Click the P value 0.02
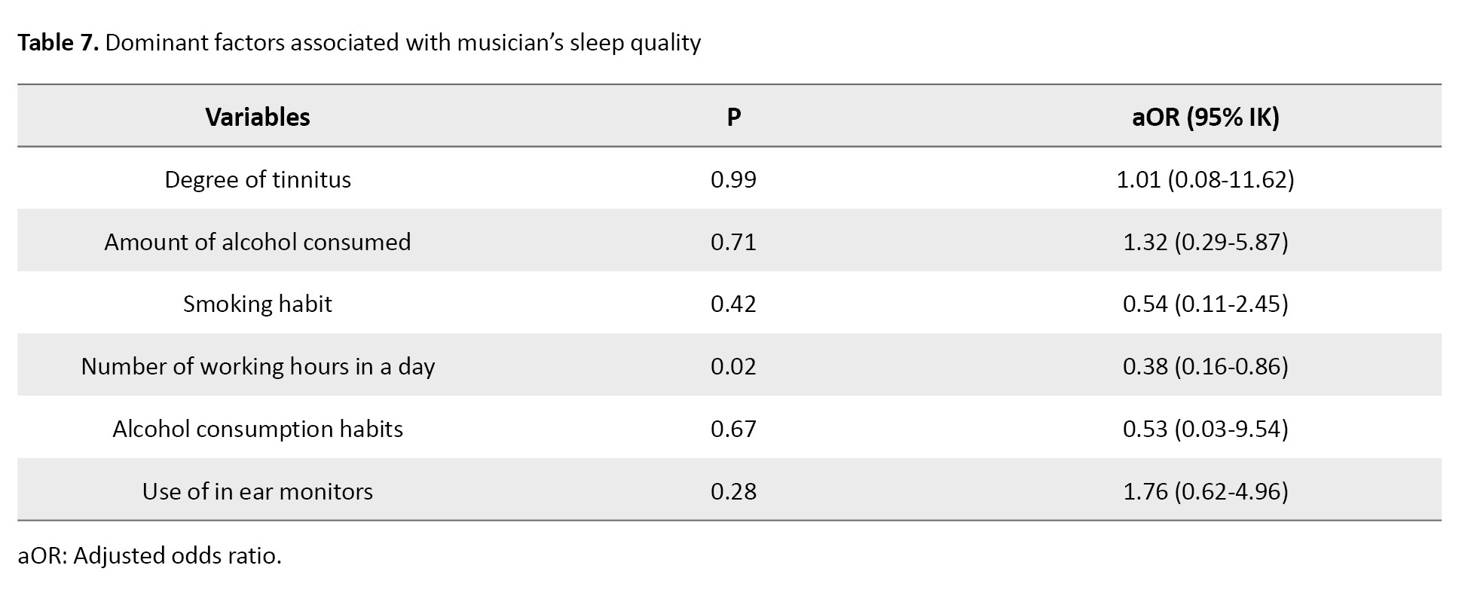The image size is (1471, 593). tap(733, 366)
